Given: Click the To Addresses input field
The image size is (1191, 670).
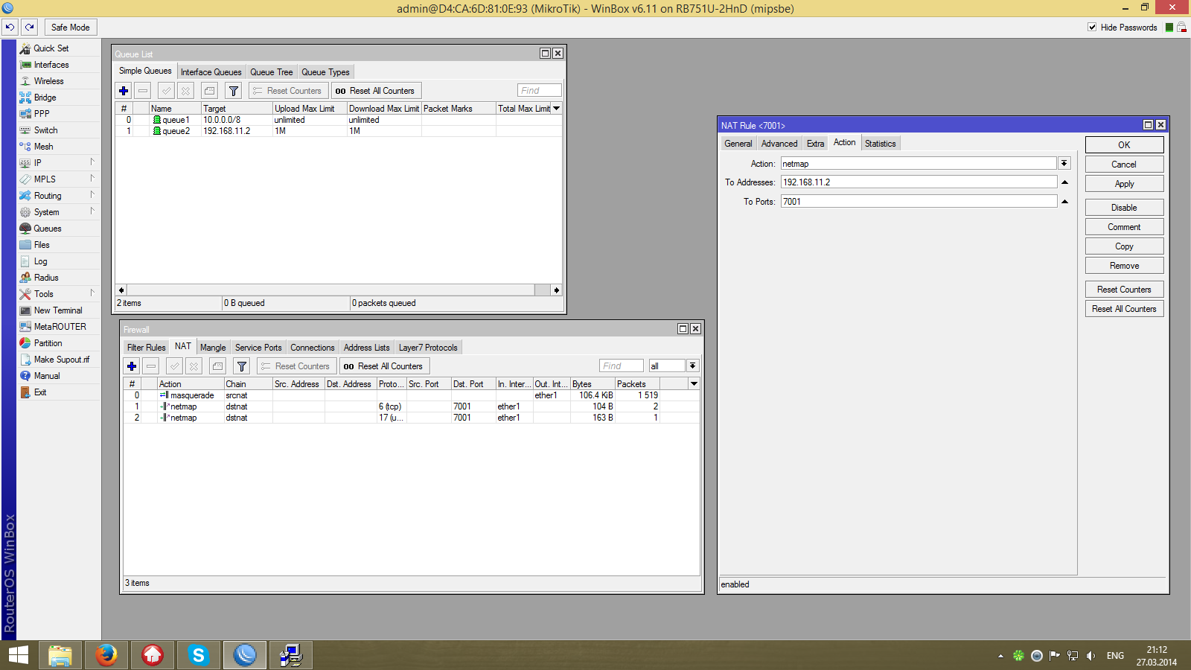Looking at the screenshot, I should 919,182.
